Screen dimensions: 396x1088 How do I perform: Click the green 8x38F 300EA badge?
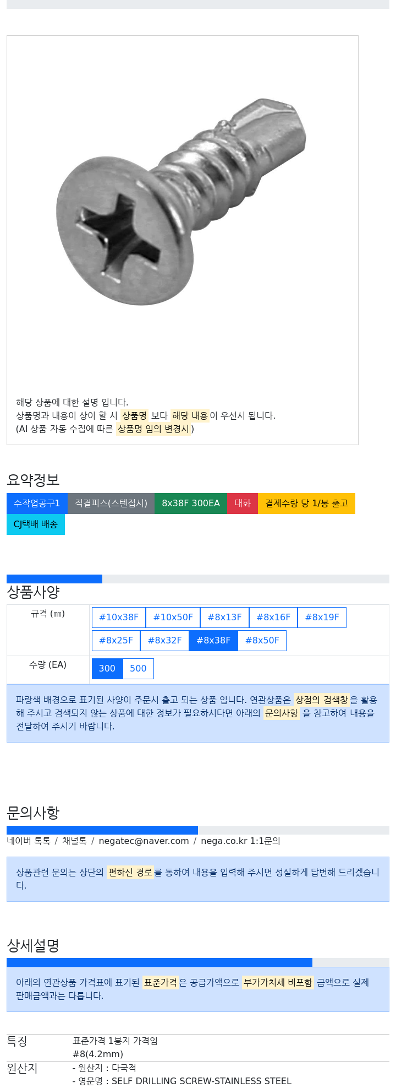[191, 504]
